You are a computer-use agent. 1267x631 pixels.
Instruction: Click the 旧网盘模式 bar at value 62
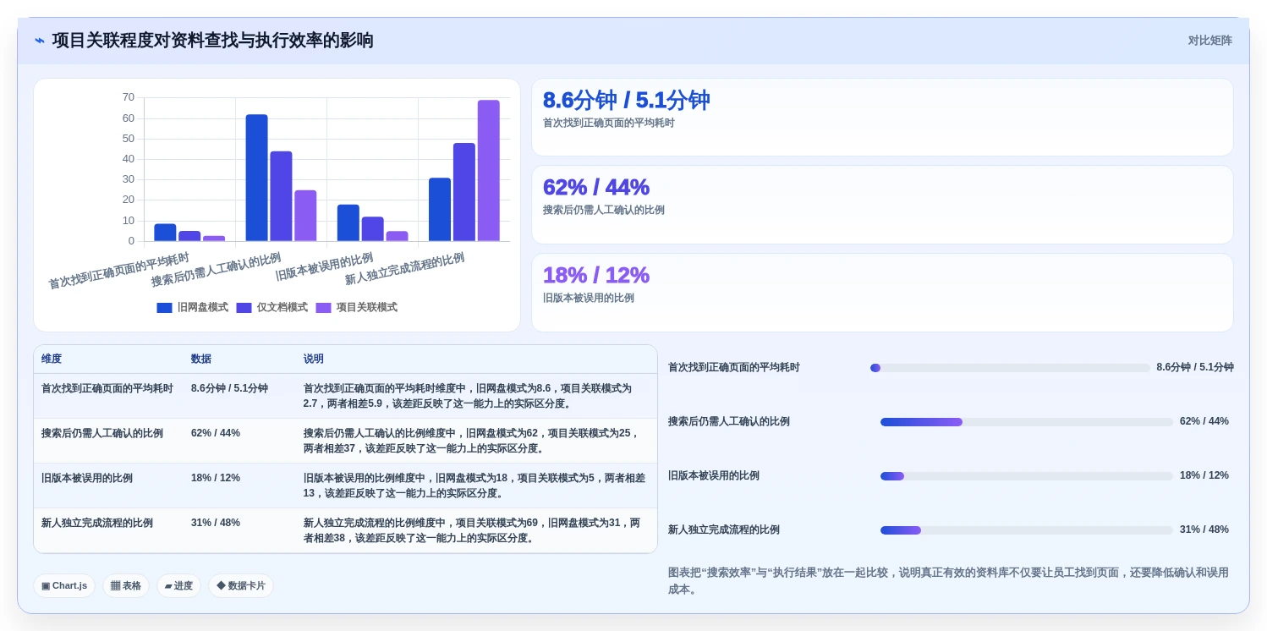tap(256, 178)
